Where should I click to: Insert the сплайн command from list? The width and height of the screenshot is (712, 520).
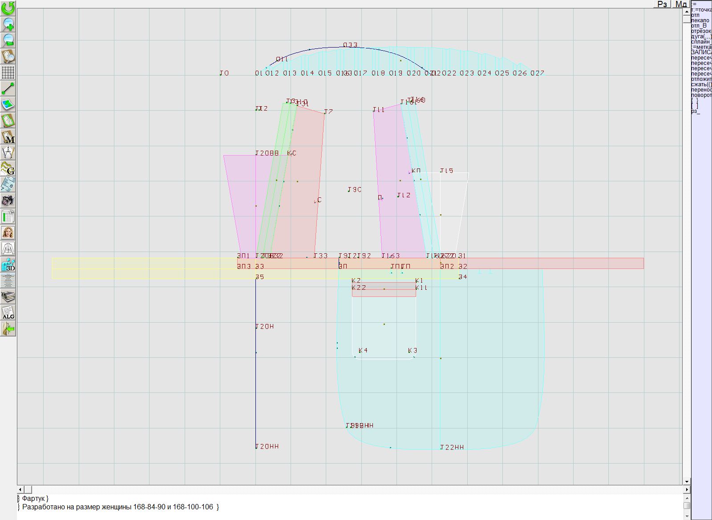pyautogui.click(x=701, y=42)
